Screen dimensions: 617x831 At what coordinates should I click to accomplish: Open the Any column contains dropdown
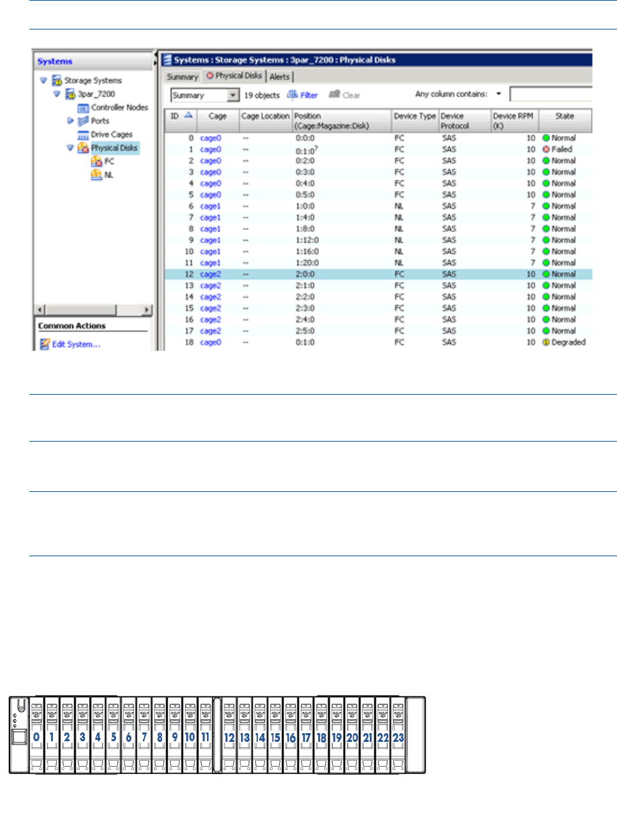tap(498, 94)
